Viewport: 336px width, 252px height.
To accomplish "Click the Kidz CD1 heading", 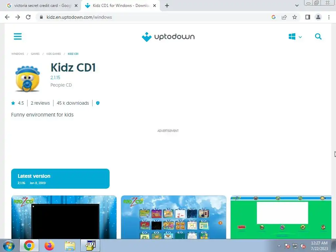I will click(73, 68).
